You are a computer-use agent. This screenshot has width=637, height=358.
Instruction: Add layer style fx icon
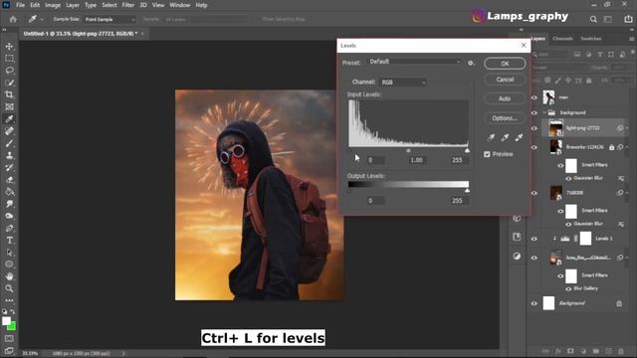(x=558, y=351)
